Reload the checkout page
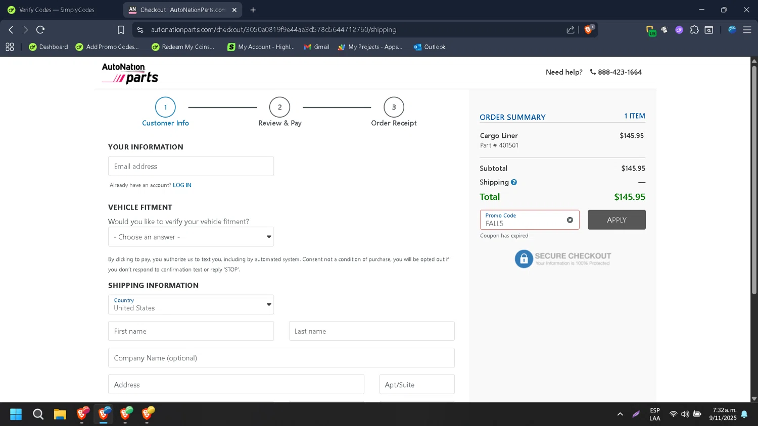The height and width of the screenshot is (426, 758). pos(40,30)
